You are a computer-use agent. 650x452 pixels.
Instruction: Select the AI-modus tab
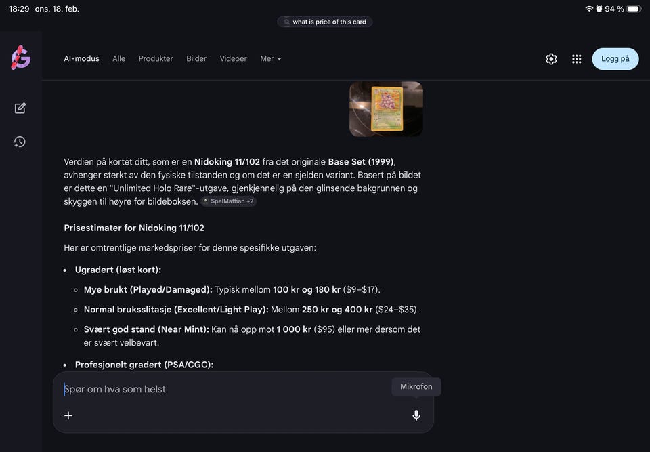pyautogui.click(x=82, y=59)
